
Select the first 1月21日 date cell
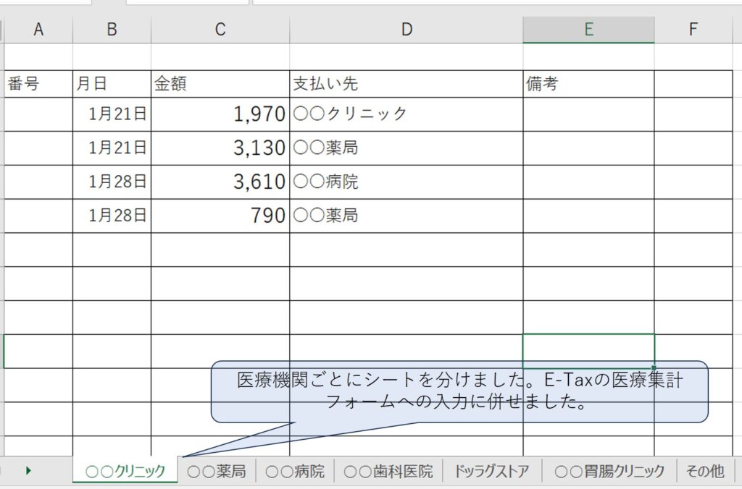click(x=112, y=114)
